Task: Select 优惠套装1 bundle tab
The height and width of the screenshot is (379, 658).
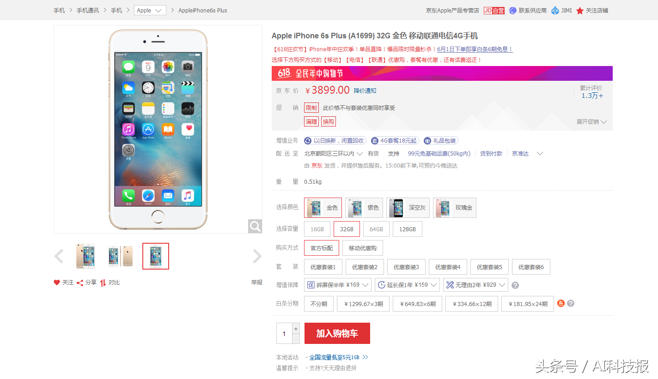Action: click(323, 267)
